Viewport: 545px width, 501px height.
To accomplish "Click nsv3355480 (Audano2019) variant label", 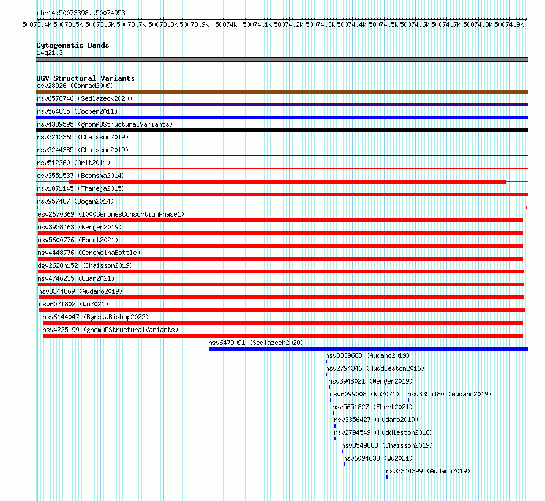I will point(449,394).
